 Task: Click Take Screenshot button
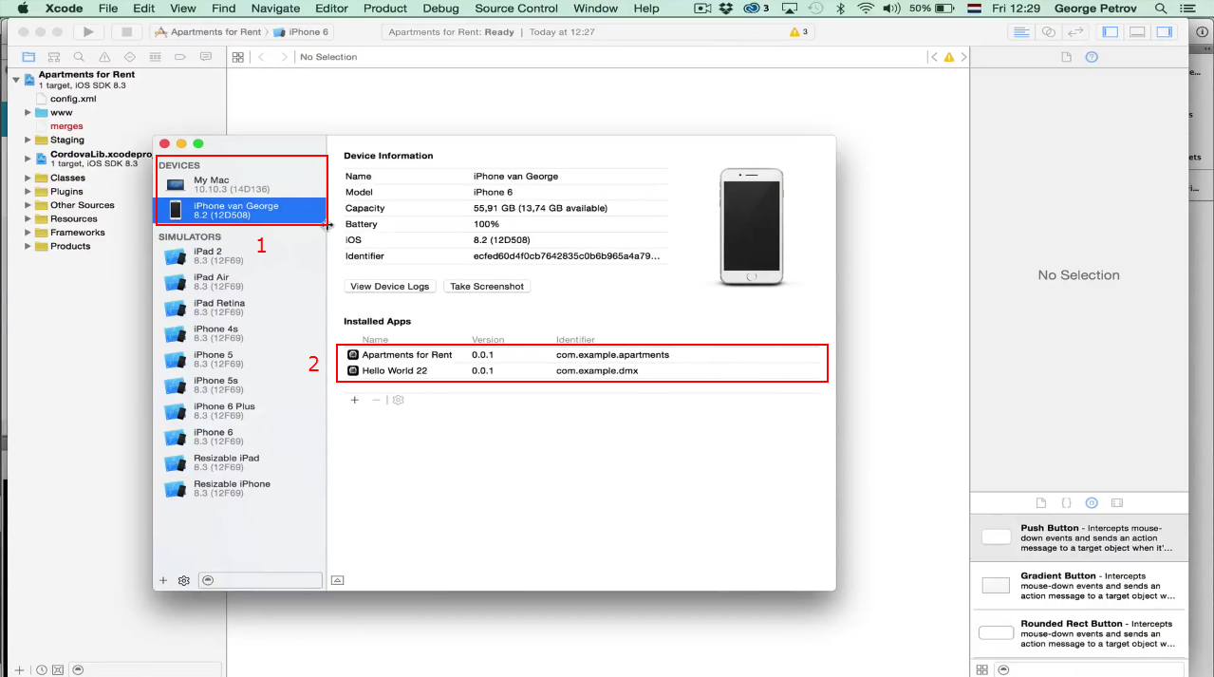(487, 286)
